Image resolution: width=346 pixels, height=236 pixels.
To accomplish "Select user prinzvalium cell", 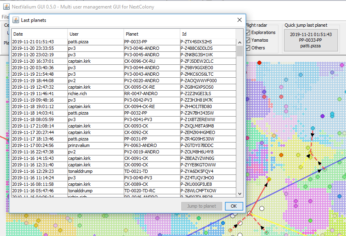I will [96, 145].
